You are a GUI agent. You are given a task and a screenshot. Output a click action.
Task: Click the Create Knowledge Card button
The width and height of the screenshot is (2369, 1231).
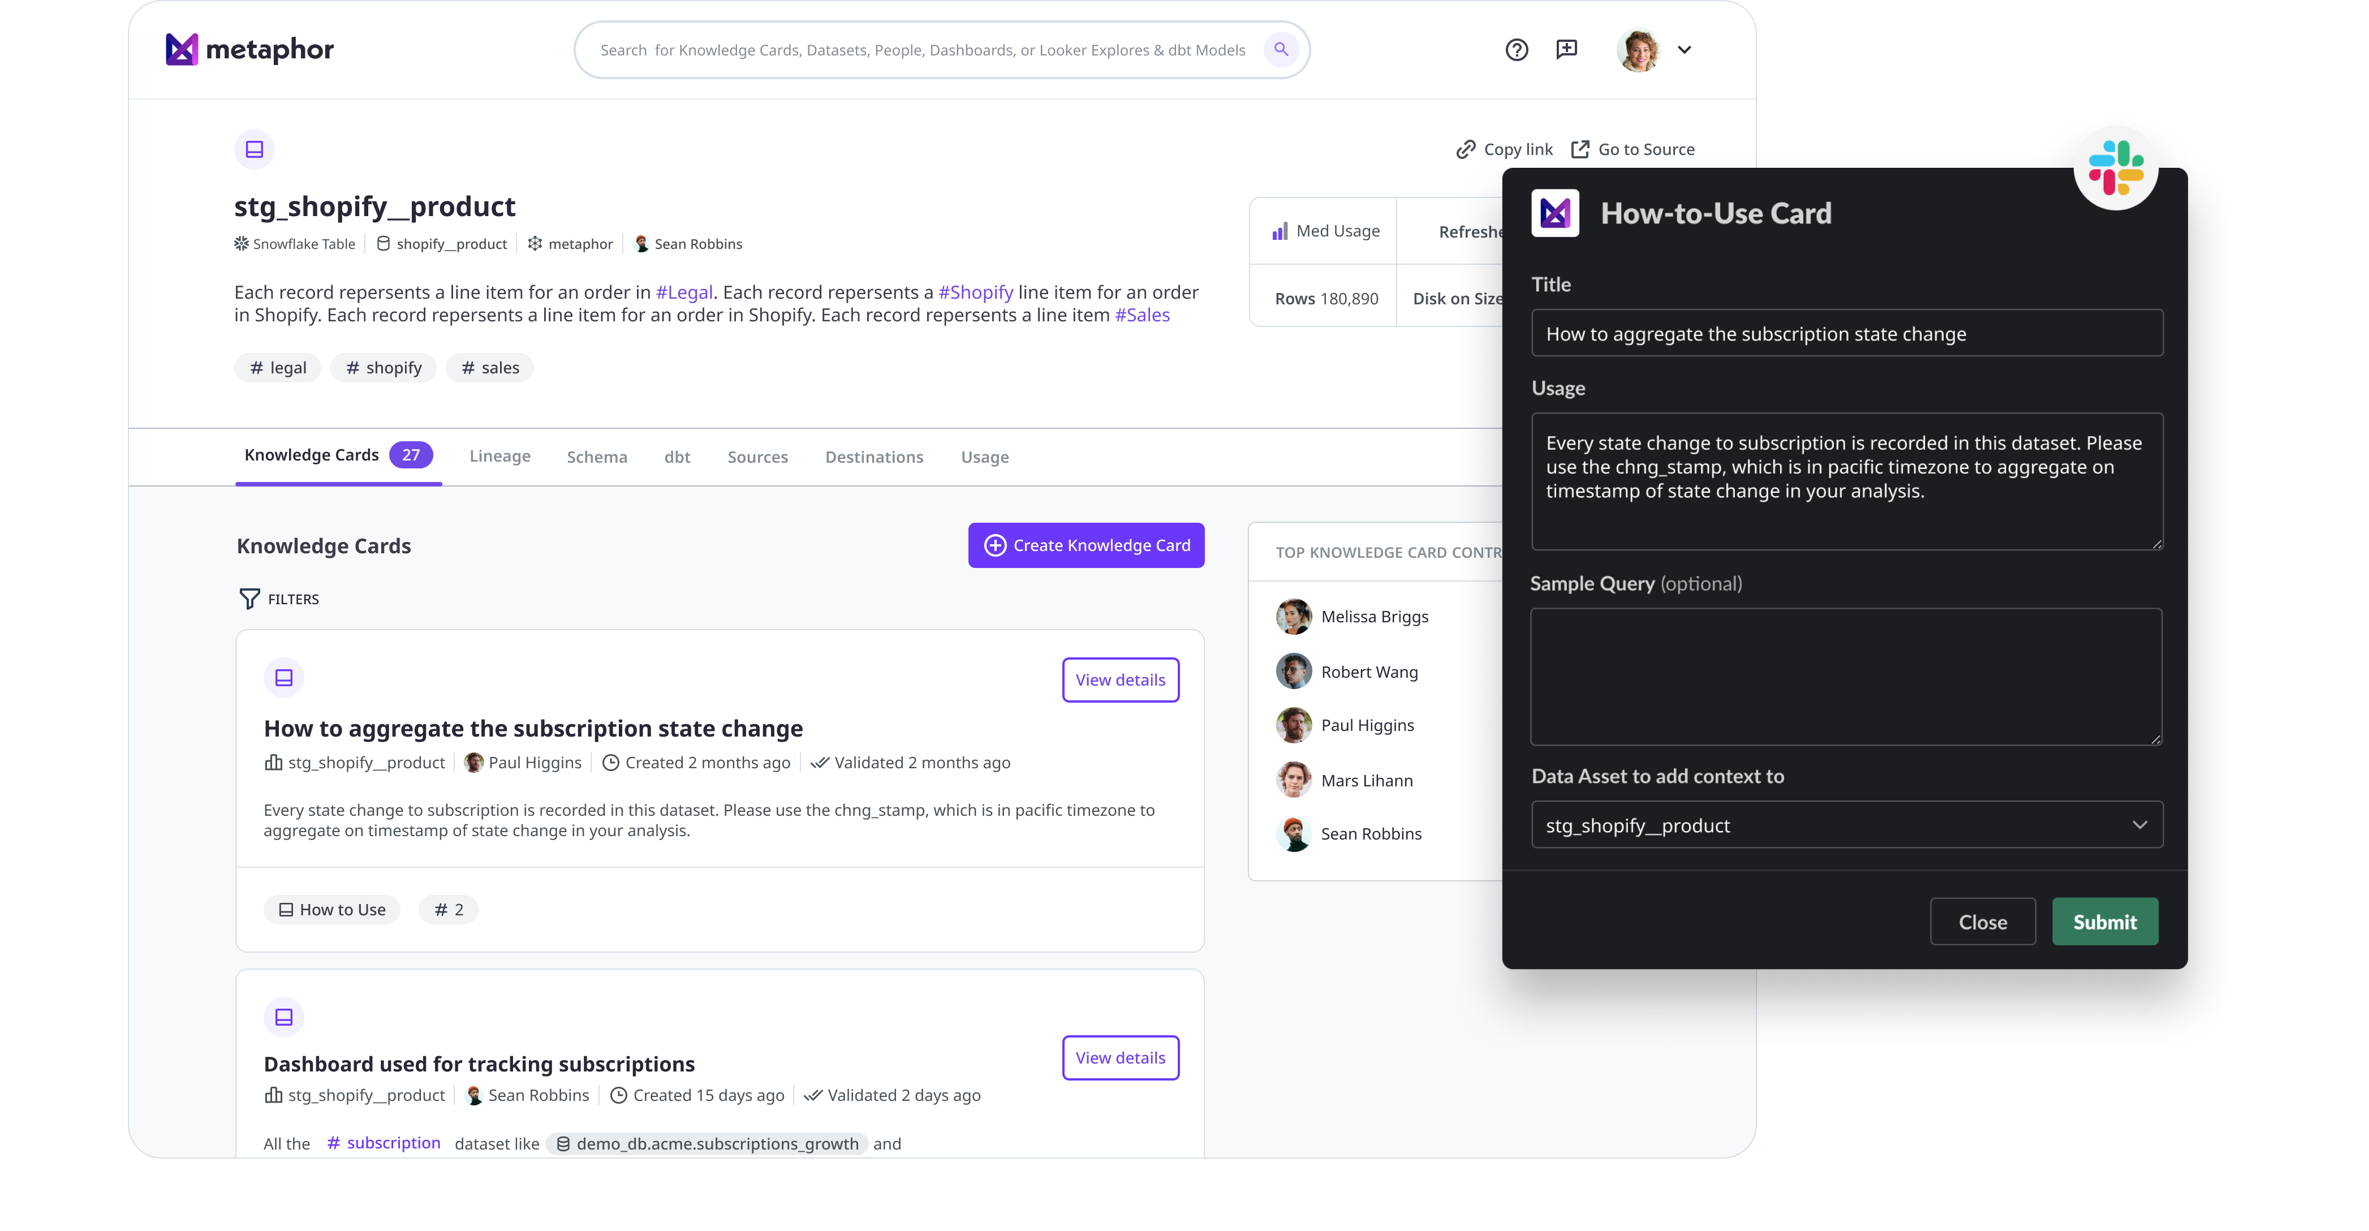point(1086,545)
